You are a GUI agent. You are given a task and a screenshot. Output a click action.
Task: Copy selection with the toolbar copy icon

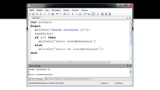(49, 14)
